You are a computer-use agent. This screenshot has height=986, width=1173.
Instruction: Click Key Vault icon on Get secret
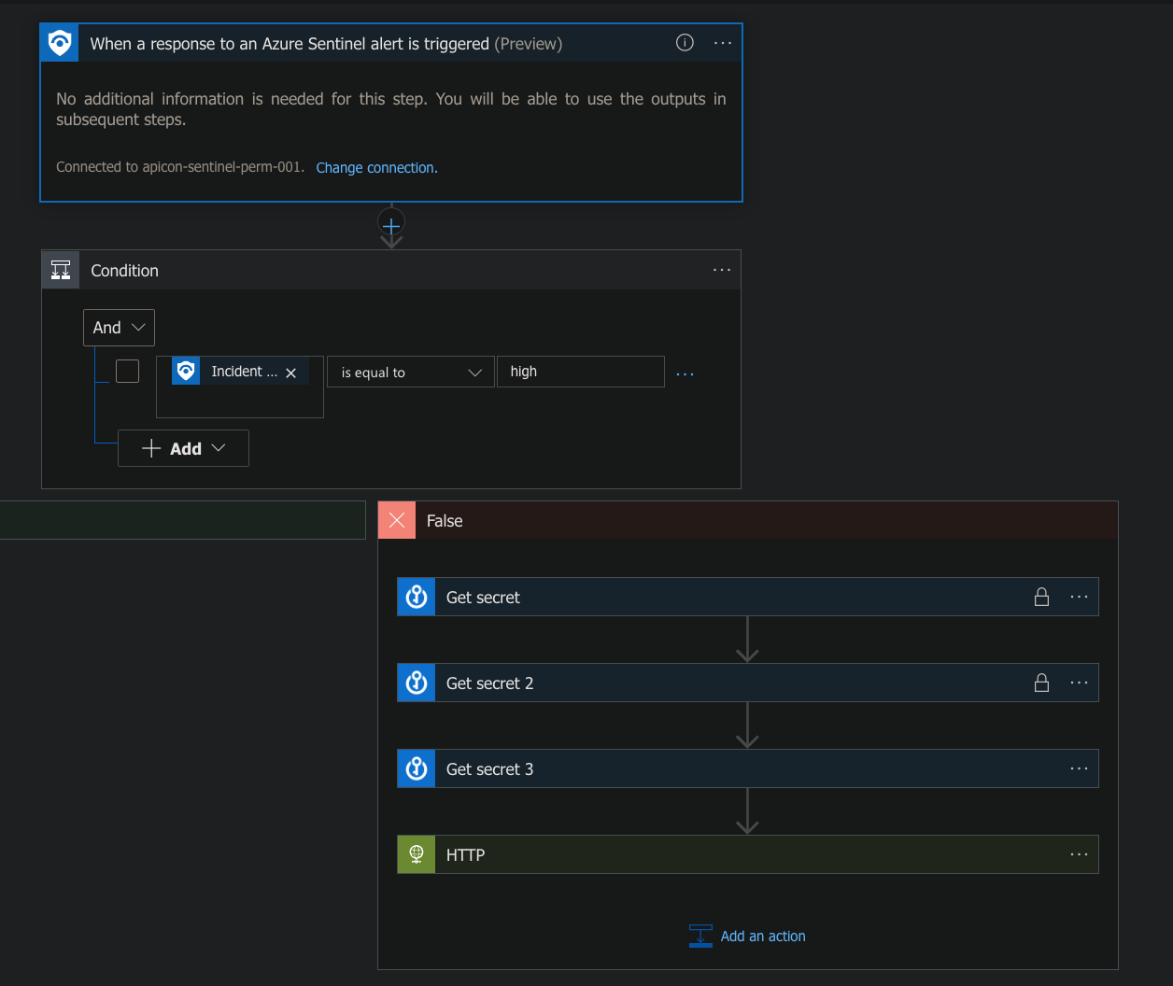[x=417, y=597]
